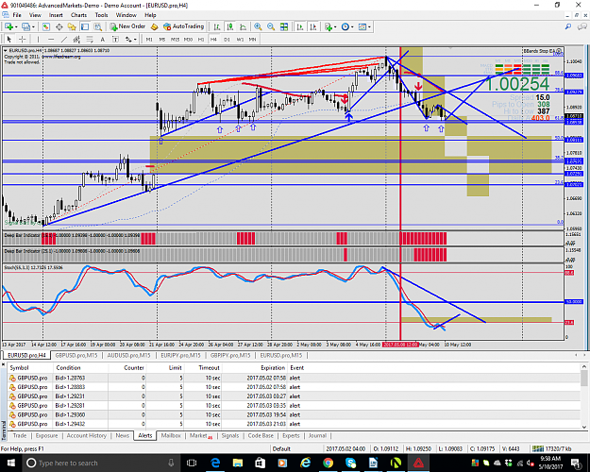Open the Templates icon
The width and height of the screenshot is (590, 472).
point(362,26)
